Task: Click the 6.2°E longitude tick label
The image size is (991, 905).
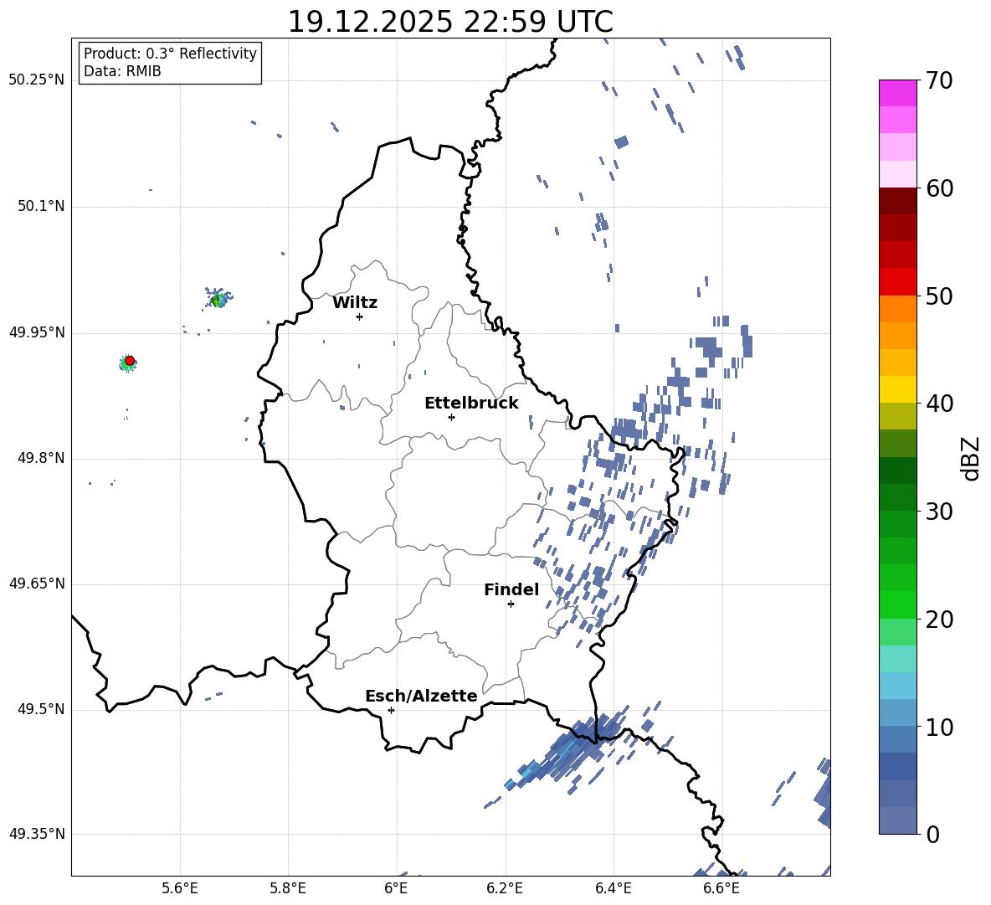Action: [505, 888]
